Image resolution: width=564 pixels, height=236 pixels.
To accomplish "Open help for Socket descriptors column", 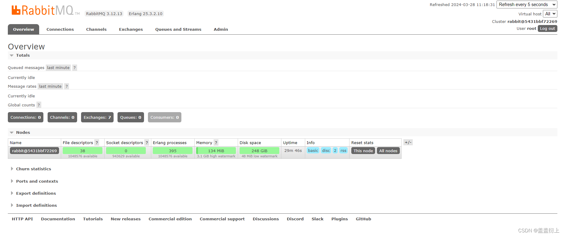I will tap(147, 143).
